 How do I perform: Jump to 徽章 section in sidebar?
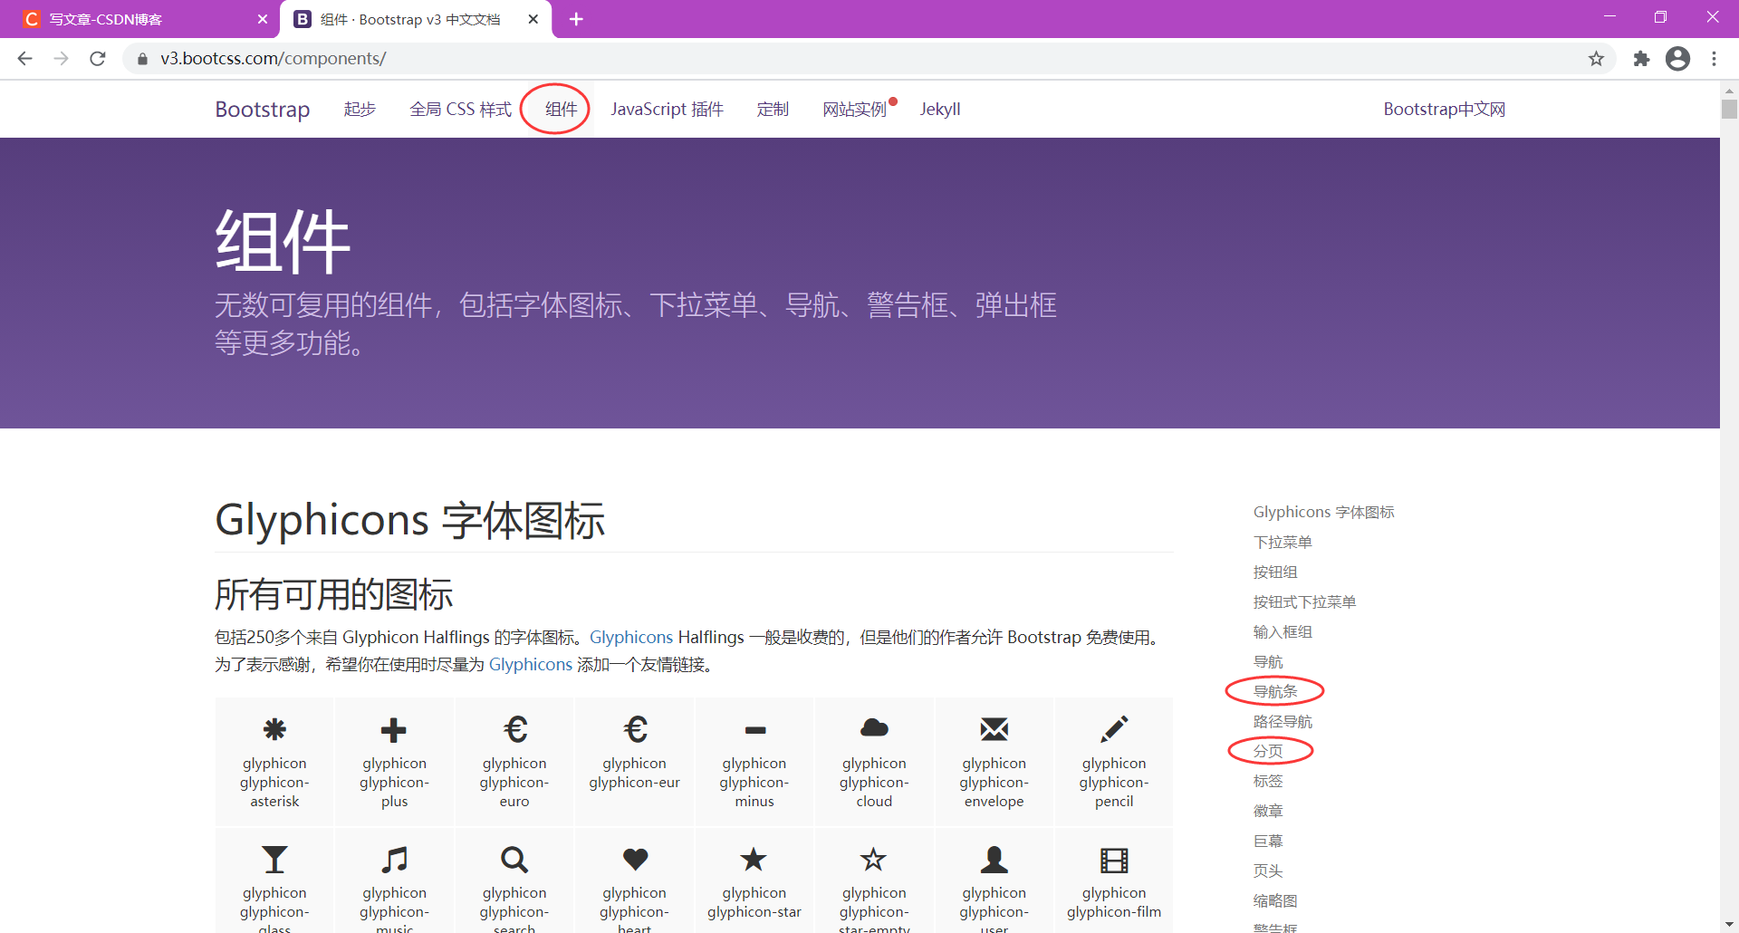tap(1268, 811)
